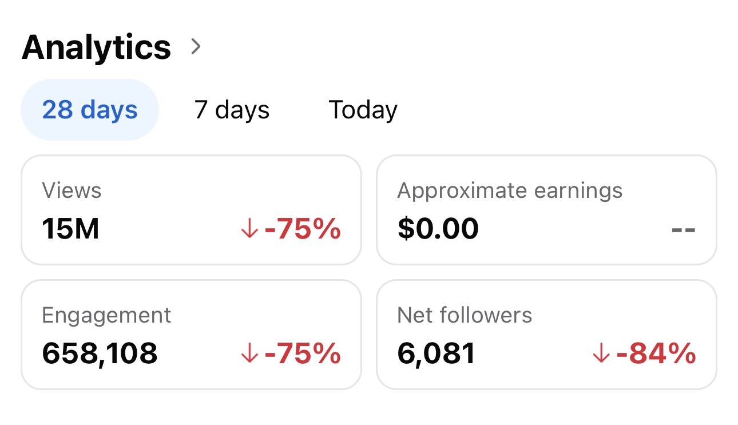Switch to the 7 days tab
This screenshot has width=738, height=425.
pos(232,110)
